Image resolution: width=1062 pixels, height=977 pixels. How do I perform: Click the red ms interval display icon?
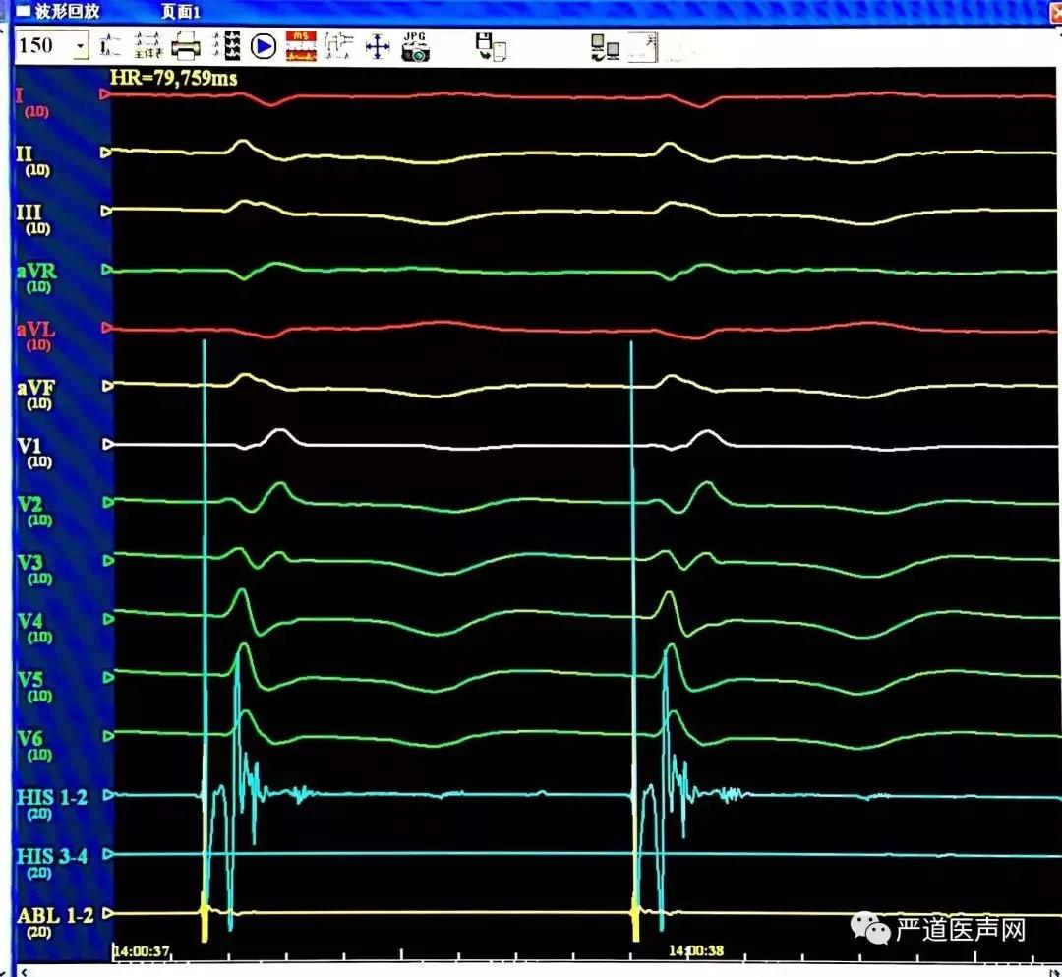pos(301,46)
